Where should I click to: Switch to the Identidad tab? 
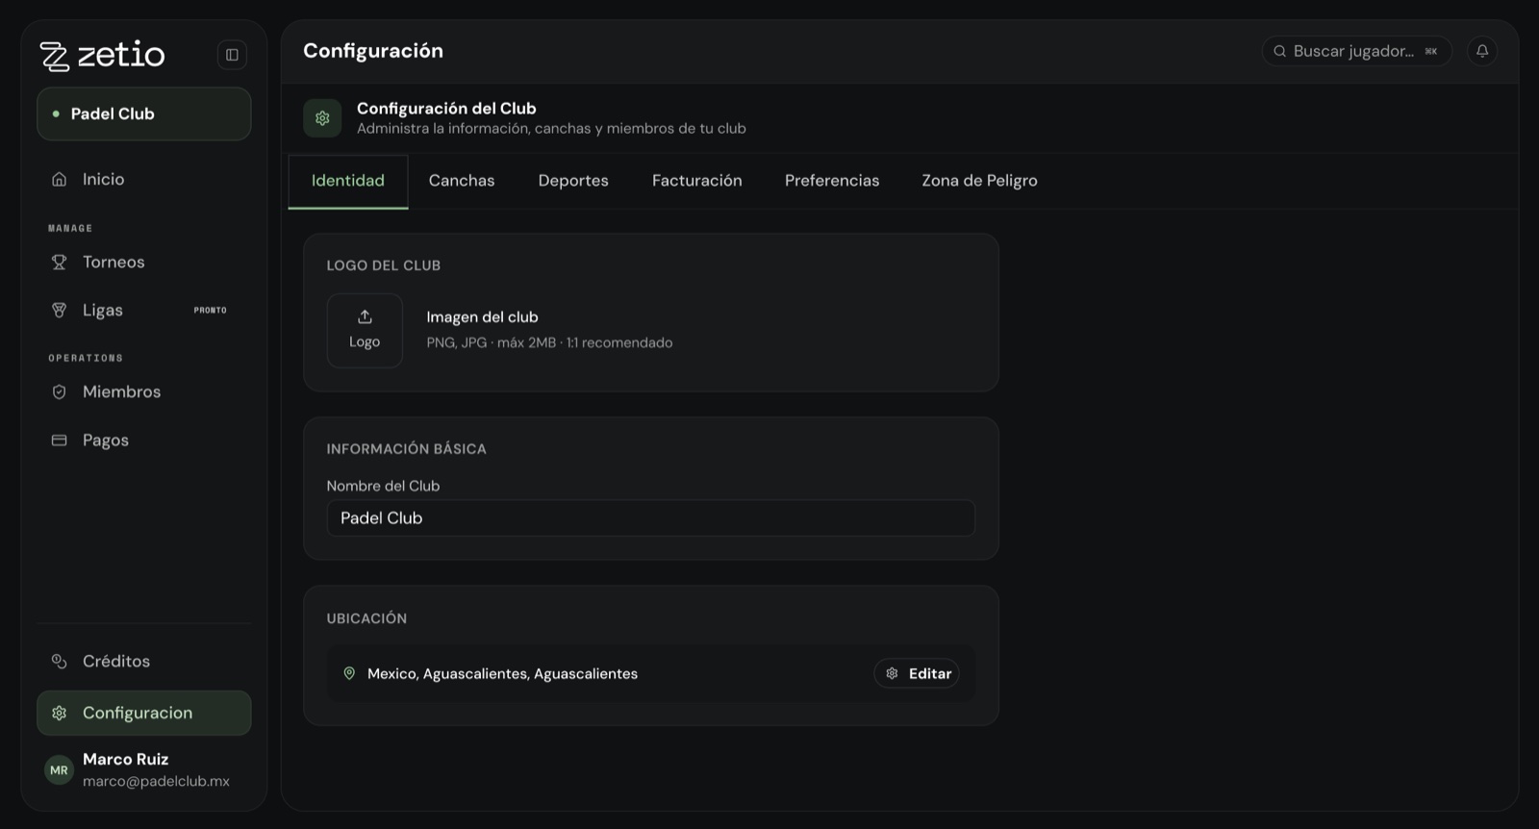coord(348,181)
